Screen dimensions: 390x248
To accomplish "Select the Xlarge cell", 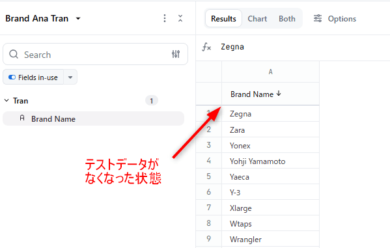I will click(x=270, y=208).
